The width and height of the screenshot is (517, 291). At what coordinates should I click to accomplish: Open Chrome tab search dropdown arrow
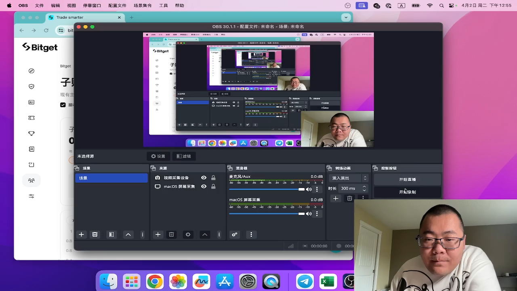(346, 17)
